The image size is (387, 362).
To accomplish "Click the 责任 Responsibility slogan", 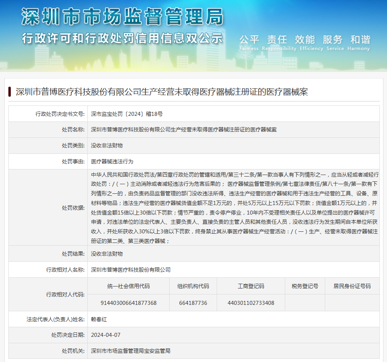I will click(x=279, y=43).
